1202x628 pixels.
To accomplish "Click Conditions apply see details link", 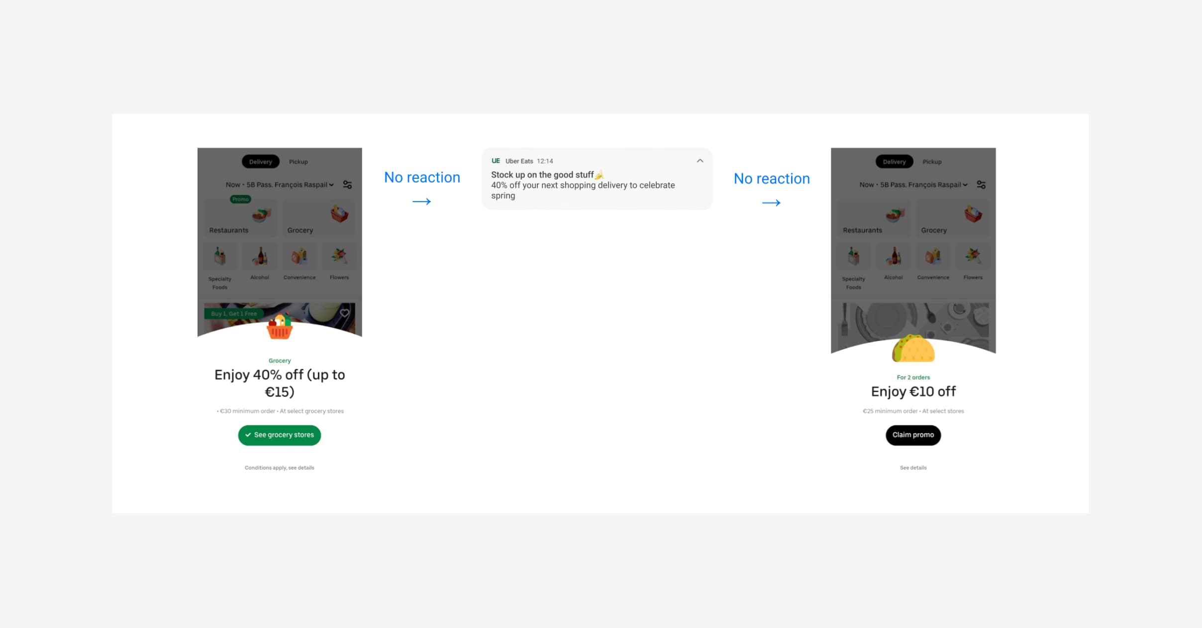I will tap(279, 468).
